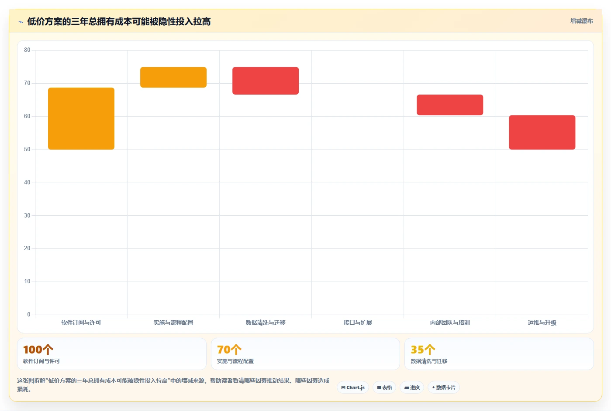This screenshot has height=411, width=611.
Task: Open the 70个 data card
Action: tap(305, 354)
